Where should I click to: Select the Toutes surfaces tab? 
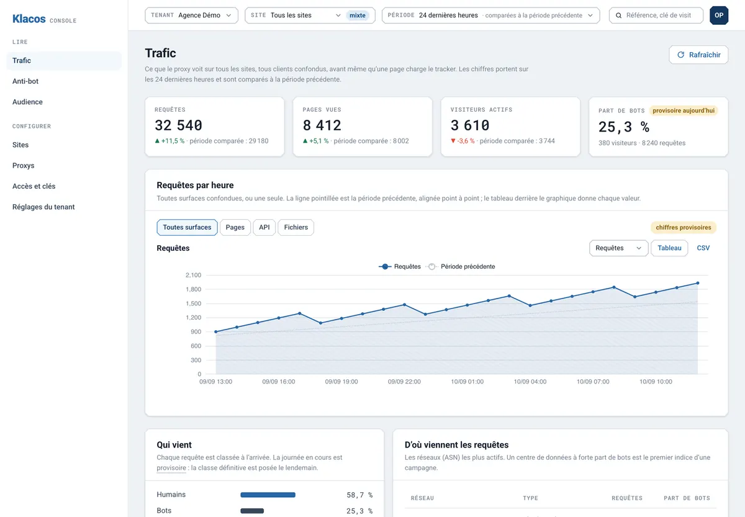187,227
